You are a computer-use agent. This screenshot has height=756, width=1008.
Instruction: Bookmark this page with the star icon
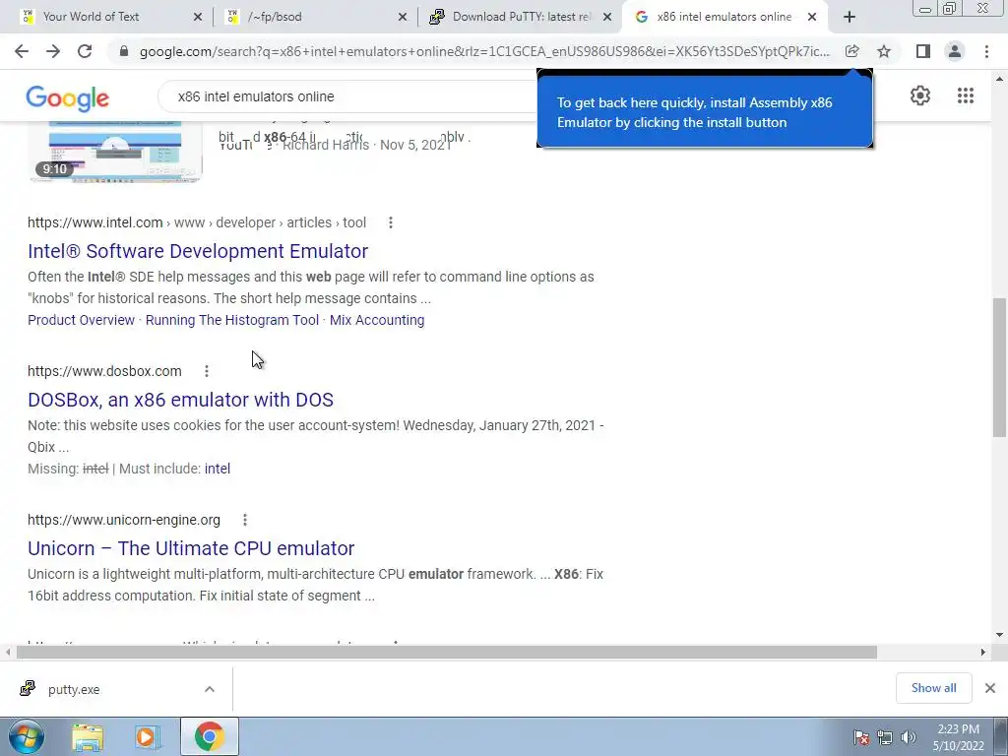(884, 51)
